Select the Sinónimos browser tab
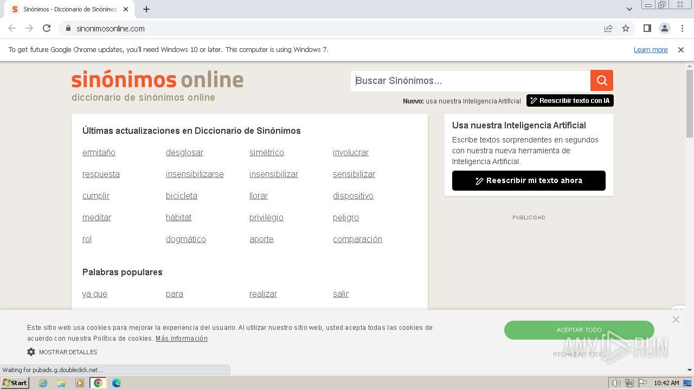This screenshot has width=694, height=390. (69, 9)
